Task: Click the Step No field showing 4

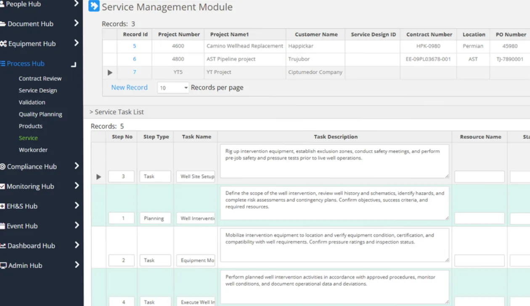Action: [x=121, y=302]
